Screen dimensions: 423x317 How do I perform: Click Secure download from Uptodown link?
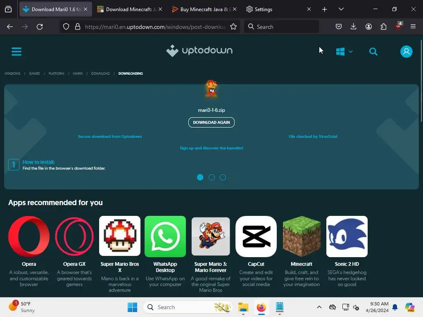[x=110, y=137]
